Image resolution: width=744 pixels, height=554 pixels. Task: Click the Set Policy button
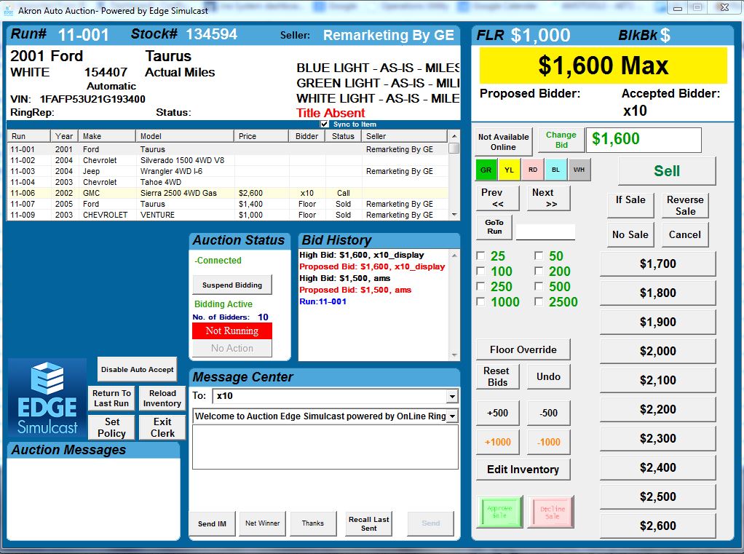(x=111, y=427)
